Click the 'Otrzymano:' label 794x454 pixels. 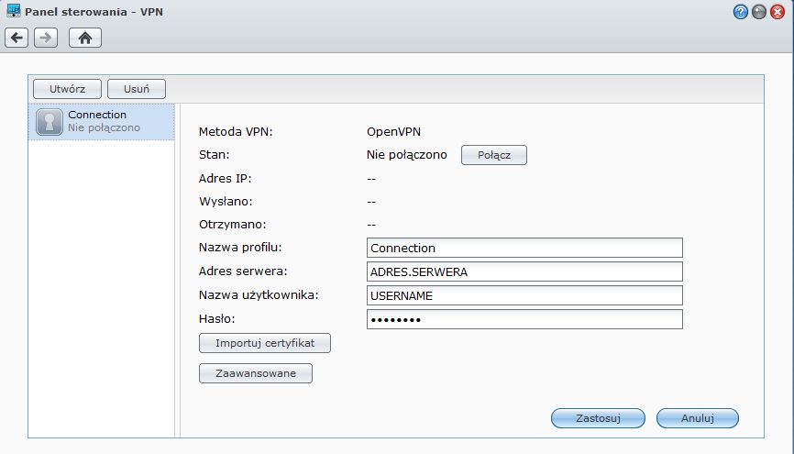pos(233,225)
